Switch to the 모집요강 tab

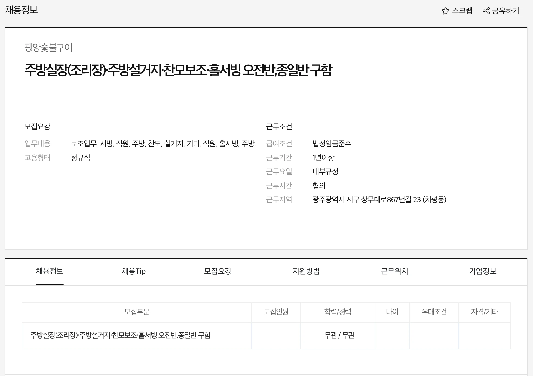click(218, 271)
